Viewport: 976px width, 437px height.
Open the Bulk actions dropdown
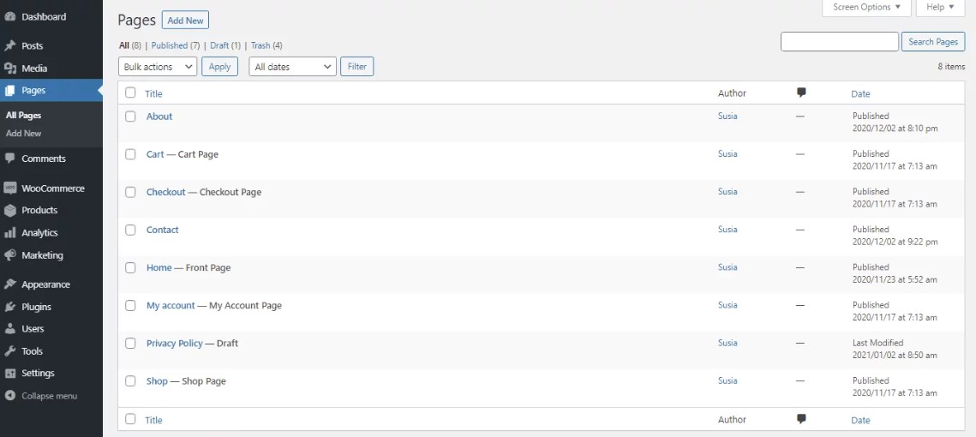(x=158, y=67)
